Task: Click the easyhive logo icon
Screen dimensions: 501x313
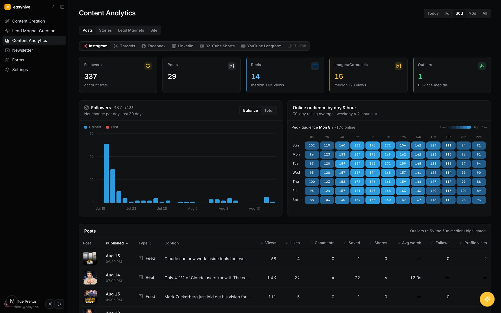Action: 8,7
